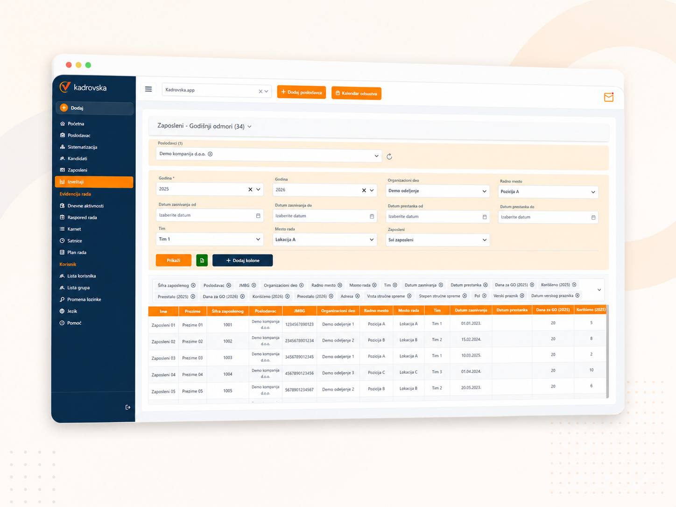Image resolution: width=676 pixels, height=507 pixels.
Task: Open calendar for Datum prestanka od
Action: 485,217
